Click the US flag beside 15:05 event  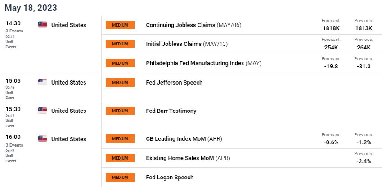click(42, 82)
